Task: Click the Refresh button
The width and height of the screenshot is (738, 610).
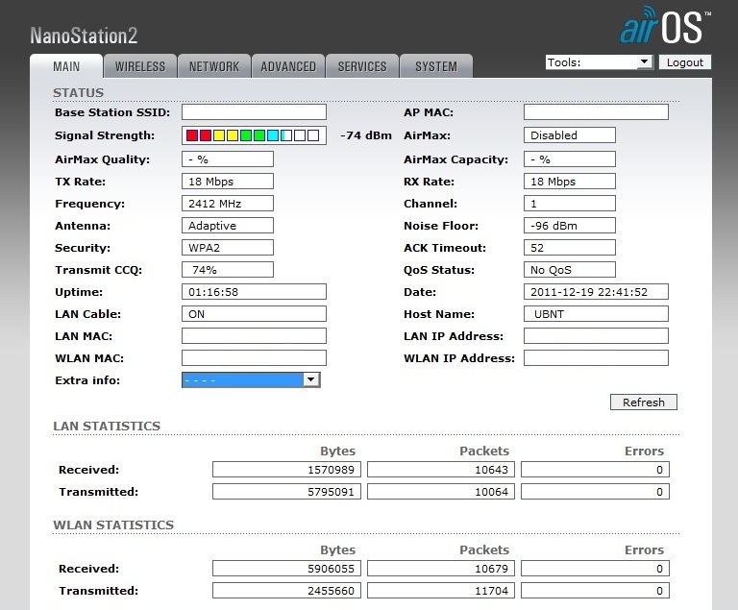Action: [x=643, y=403]
